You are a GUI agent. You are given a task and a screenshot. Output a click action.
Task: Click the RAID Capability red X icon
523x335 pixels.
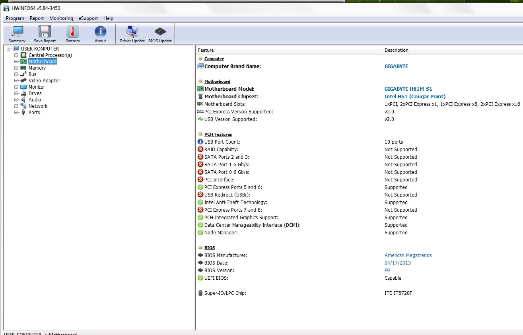click(x=200, y=150)
